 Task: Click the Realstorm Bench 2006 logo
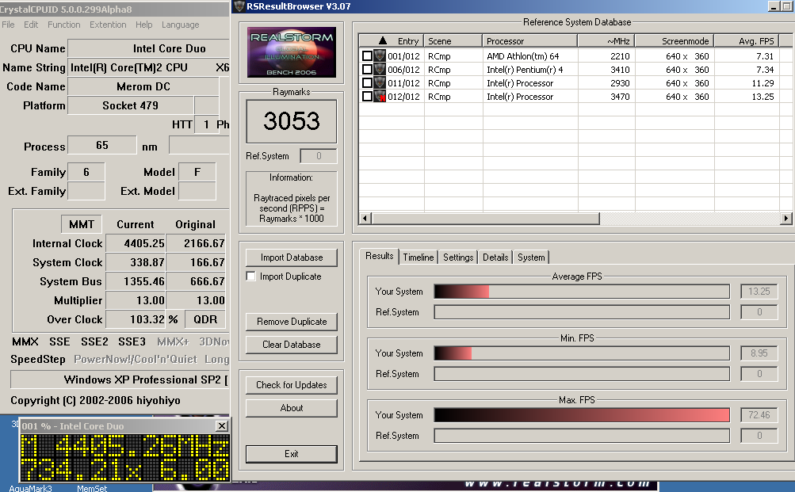point(291,53)
